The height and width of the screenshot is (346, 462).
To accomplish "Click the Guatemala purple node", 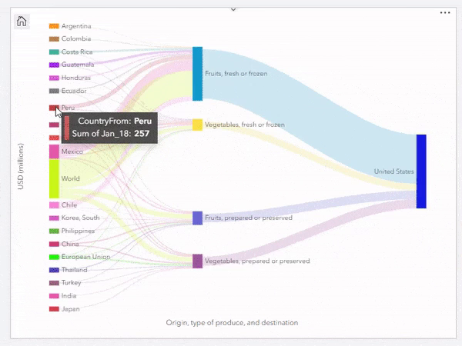I will tap(54, 65).
